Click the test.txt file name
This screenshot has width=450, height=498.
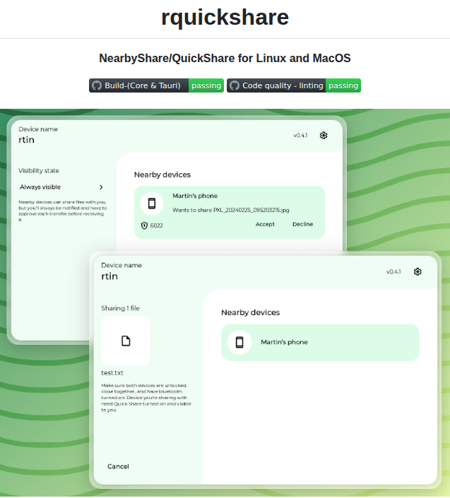pos(112,373)
